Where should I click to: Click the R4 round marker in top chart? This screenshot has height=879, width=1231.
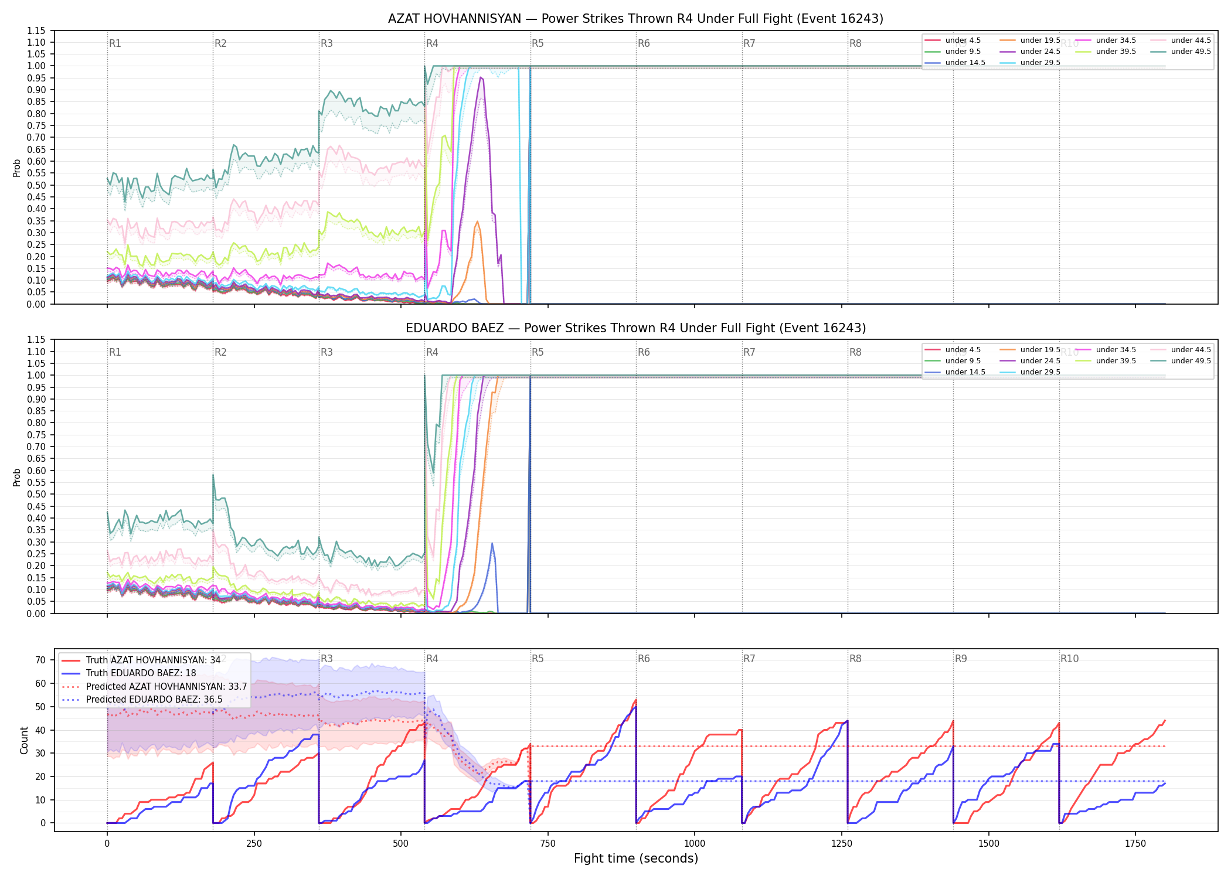pyautogui.click(x=432, y=43)
